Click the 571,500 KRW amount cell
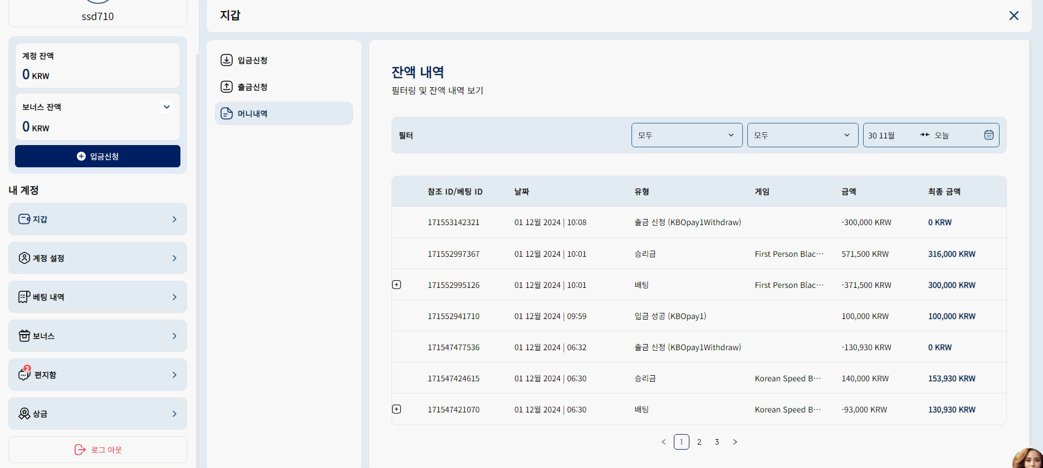Screen dimensions: 1043x468 865,254
